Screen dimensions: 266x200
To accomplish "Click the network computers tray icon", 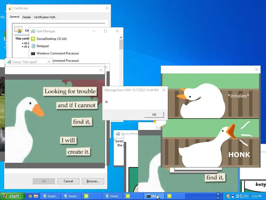I will pos(242,196).
